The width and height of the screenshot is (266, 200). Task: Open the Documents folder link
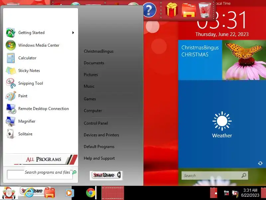[x=94, y=63]
